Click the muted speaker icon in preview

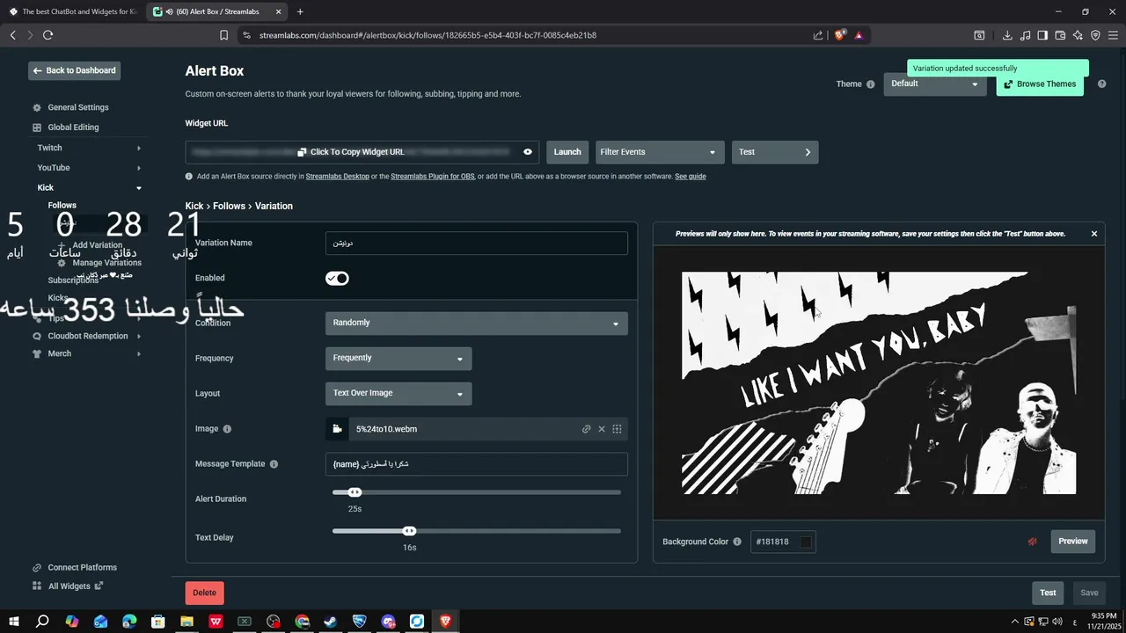tap(1033, 542)
